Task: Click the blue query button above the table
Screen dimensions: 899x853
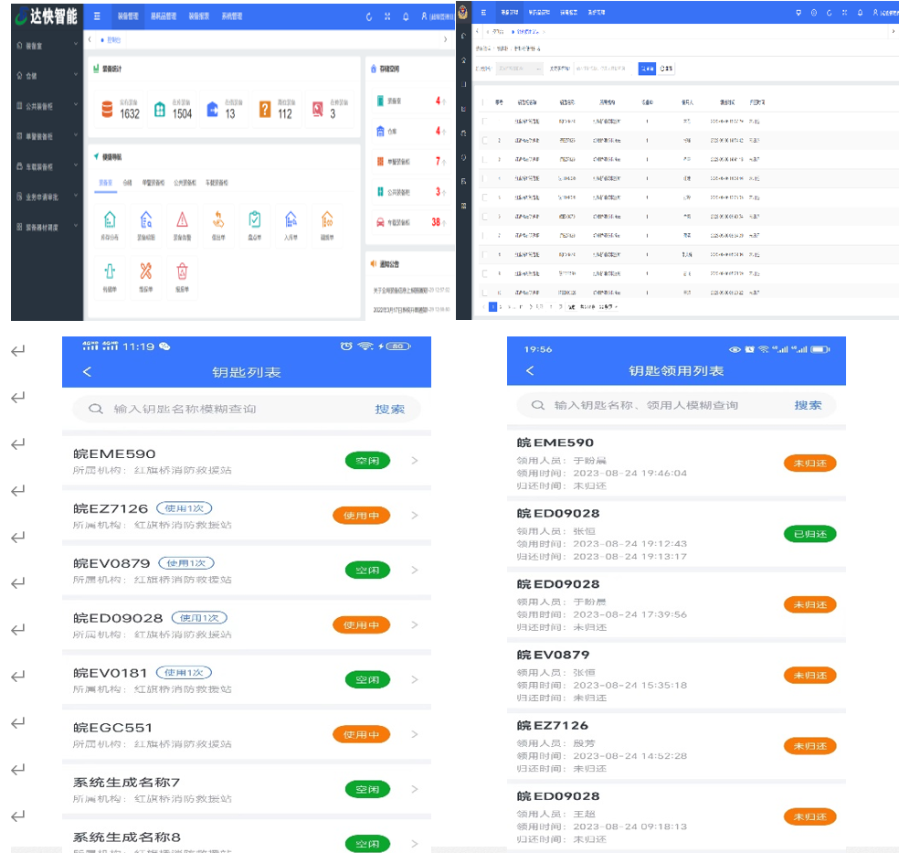Action: 646,69
